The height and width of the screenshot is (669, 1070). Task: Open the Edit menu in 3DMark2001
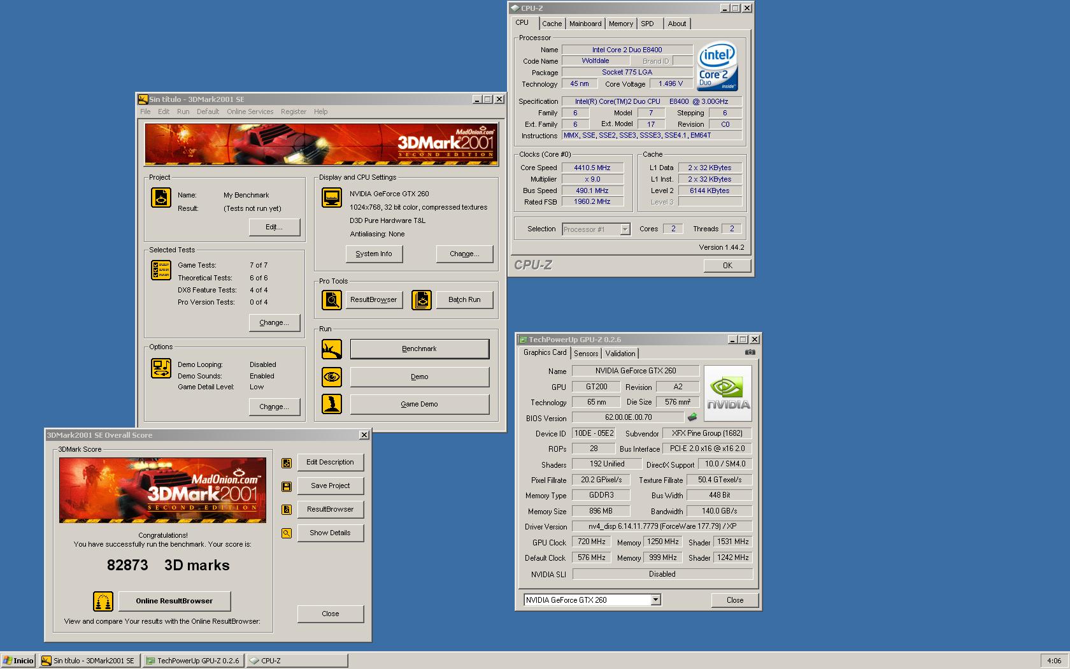point(164,111)
